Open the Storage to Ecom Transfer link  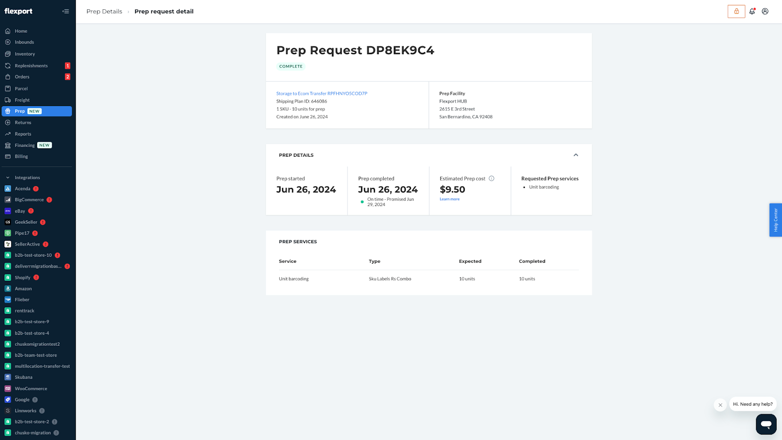(x=321, y=93)
